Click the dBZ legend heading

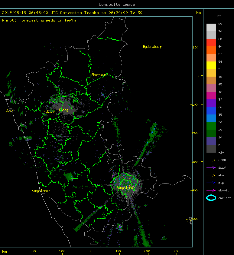(x=218, y=16)
